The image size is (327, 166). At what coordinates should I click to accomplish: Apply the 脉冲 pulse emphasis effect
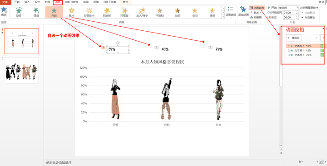click(x=72, y=12)
